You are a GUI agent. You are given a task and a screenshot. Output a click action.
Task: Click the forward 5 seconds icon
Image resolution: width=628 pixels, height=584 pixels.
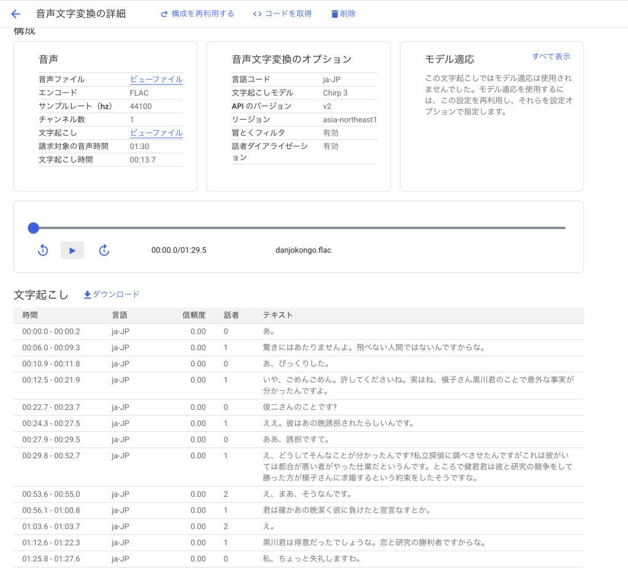coord(104,250)
